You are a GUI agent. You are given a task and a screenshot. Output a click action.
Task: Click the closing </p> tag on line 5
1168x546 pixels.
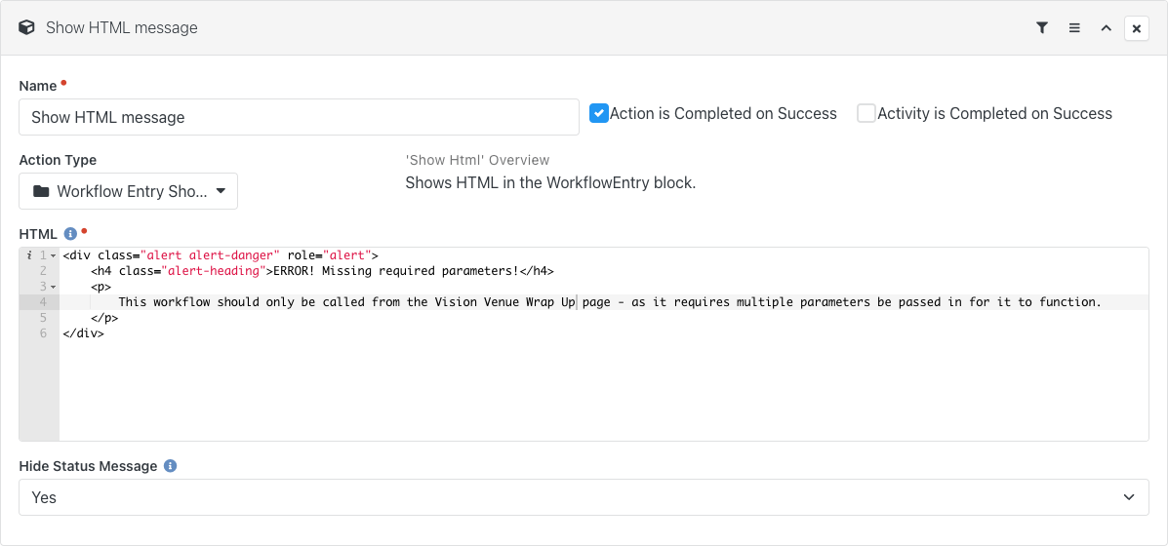[105, 318]
